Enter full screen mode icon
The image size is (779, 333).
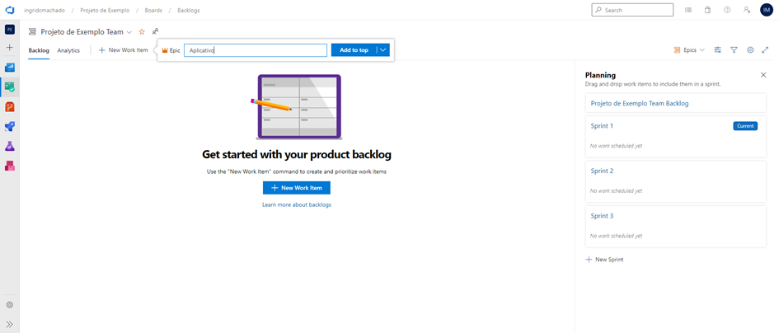pos(765,49)
